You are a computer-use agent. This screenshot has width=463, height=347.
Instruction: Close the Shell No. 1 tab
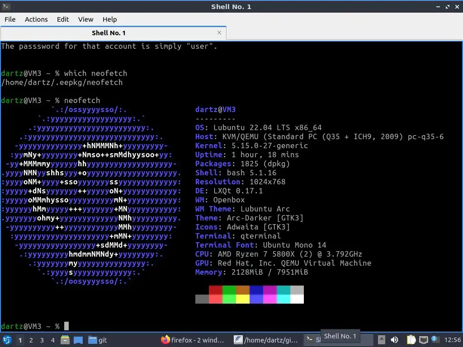pyautogui.click(x=219, y=33)
